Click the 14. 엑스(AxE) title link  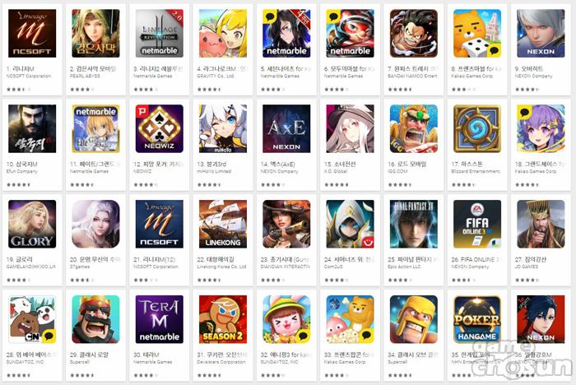click(x=278, y=164)
